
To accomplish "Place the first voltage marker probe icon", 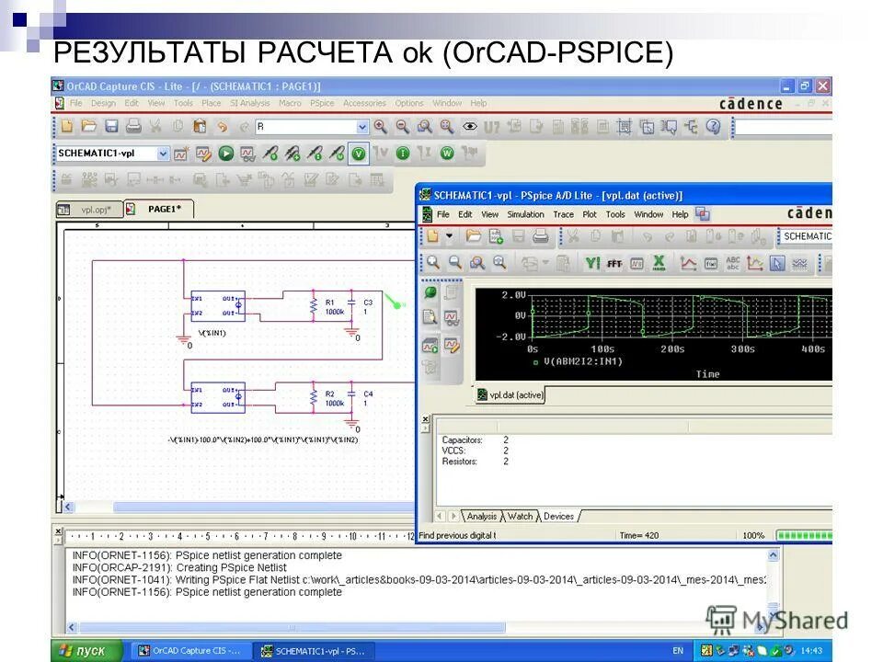I will (x=270, y=154).
